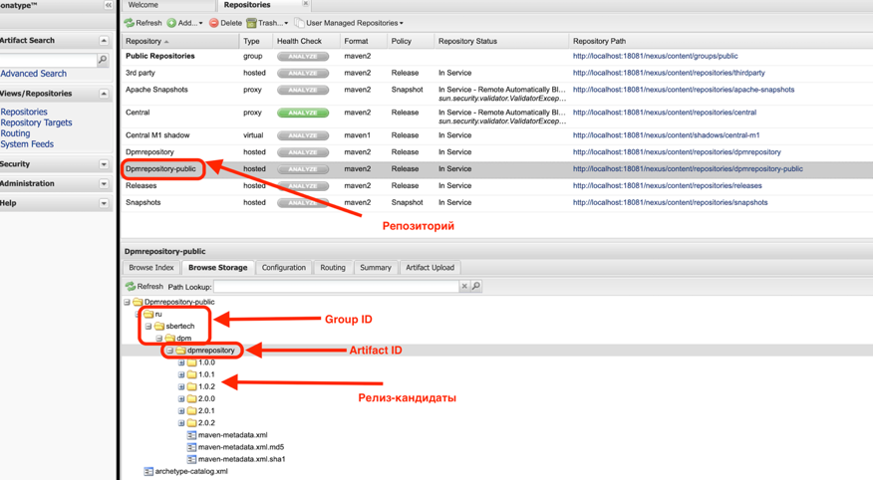
Task: Expand the 2.0.0 version folder
Action: click(181, 399)
